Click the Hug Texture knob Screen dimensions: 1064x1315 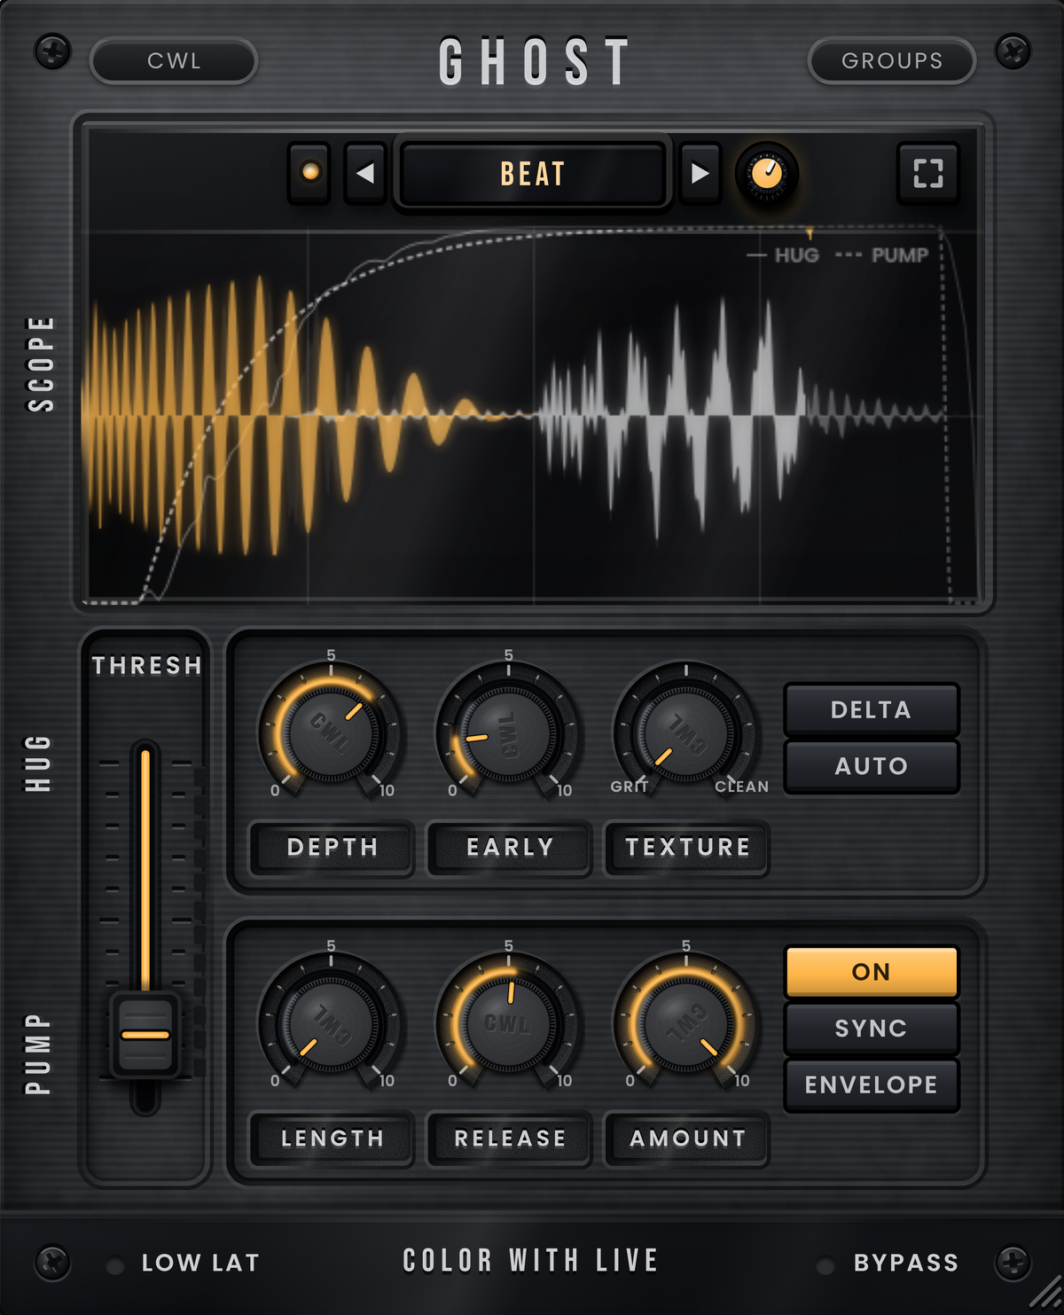click(685, 733)
